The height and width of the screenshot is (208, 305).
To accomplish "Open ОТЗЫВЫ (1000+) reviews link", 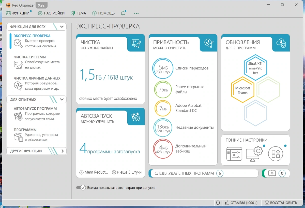I will click(x=241, y=203).
